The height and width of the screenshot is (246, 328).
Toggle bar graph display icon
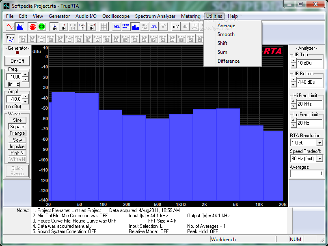[x=135, y=27]
